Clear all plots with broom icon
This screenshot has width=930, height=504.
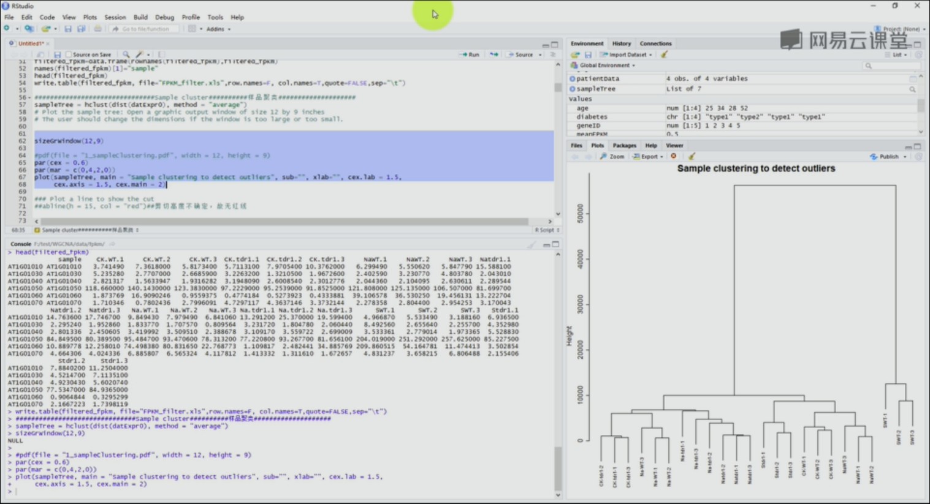692,156
